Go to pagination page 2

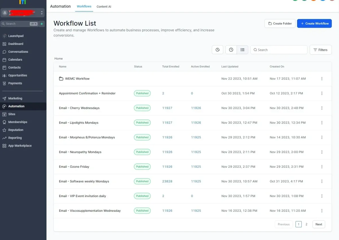[x=307, y=224]
